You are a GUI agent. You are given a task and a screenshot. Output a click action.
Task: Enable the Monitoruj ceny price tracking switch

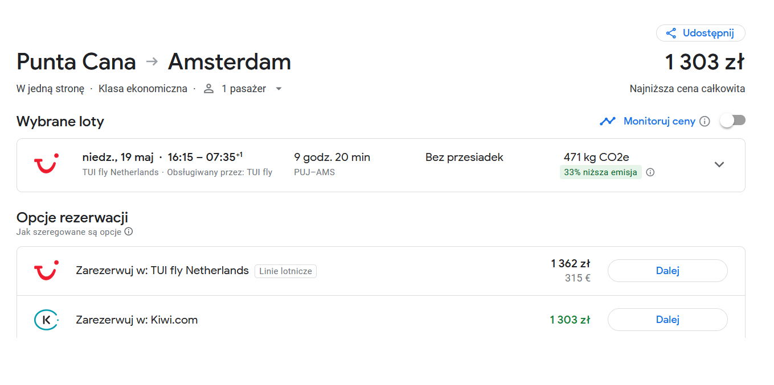732,121
